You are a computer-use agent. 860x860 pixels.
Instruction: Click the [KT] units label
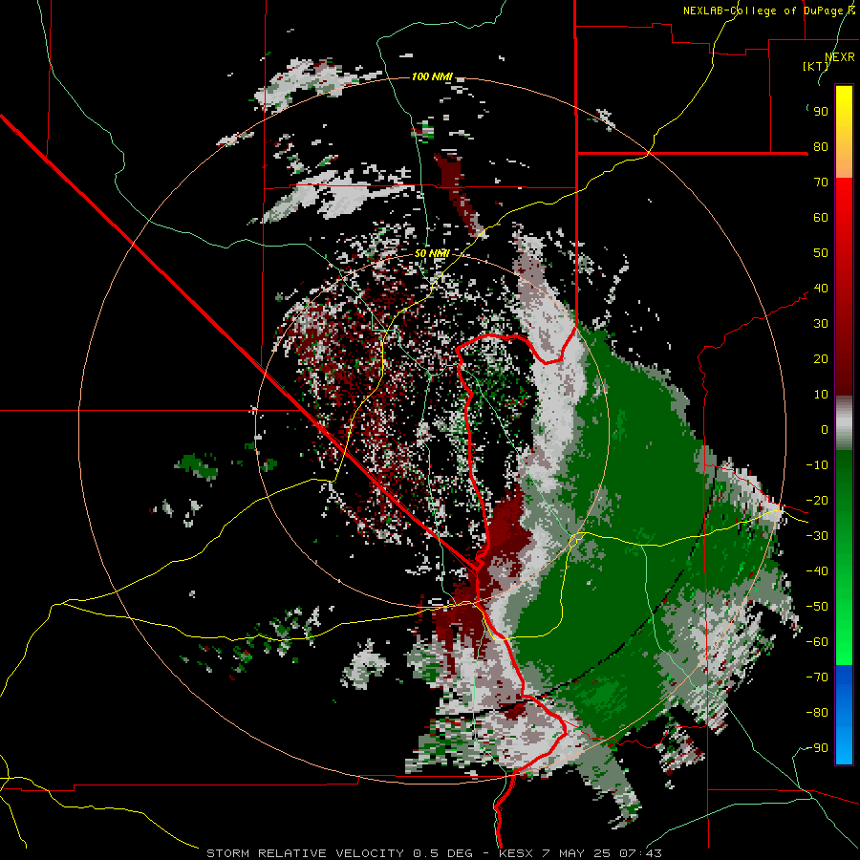(815, 66)
